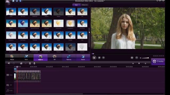This screenshot has width=170, height=95.
Task: Stop the preview playback
Action: point(99,58)
